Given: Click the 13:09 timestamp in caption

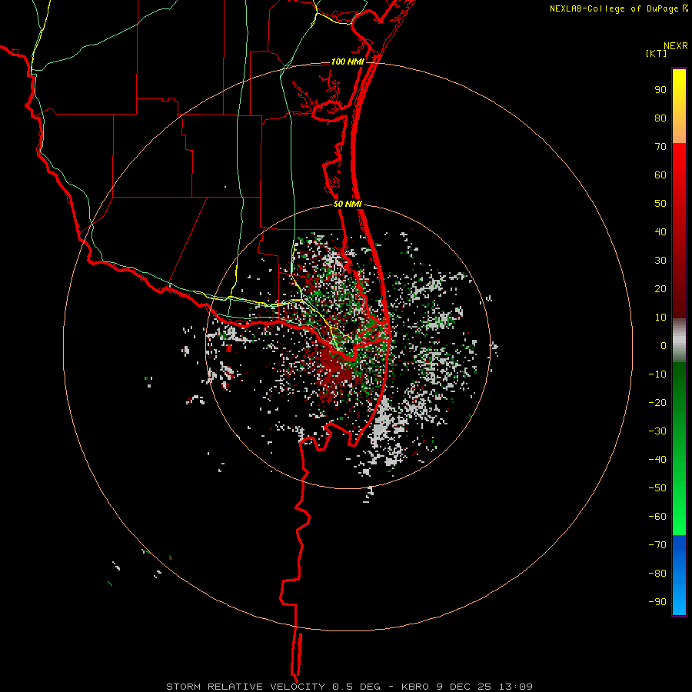Looking at the screenshot, I should 516,687.
